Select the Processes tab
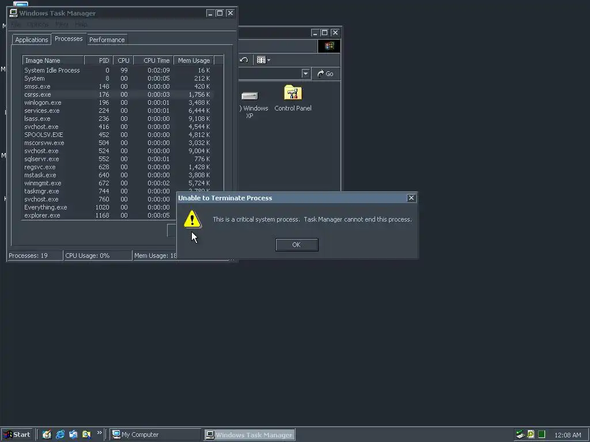Image resolution: width=590 pixels, height=442 pixels. point(69,39)
